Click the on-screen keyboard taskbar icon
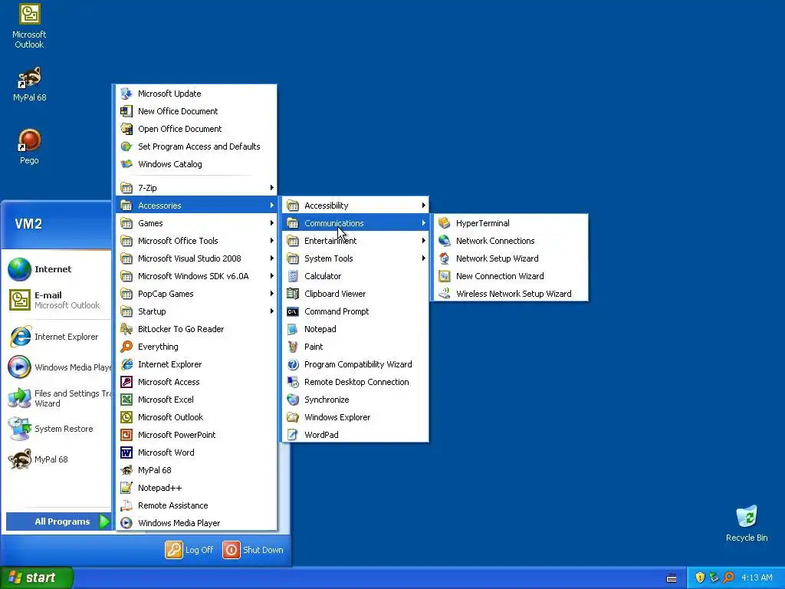785x589 pixels. [672, 578]
